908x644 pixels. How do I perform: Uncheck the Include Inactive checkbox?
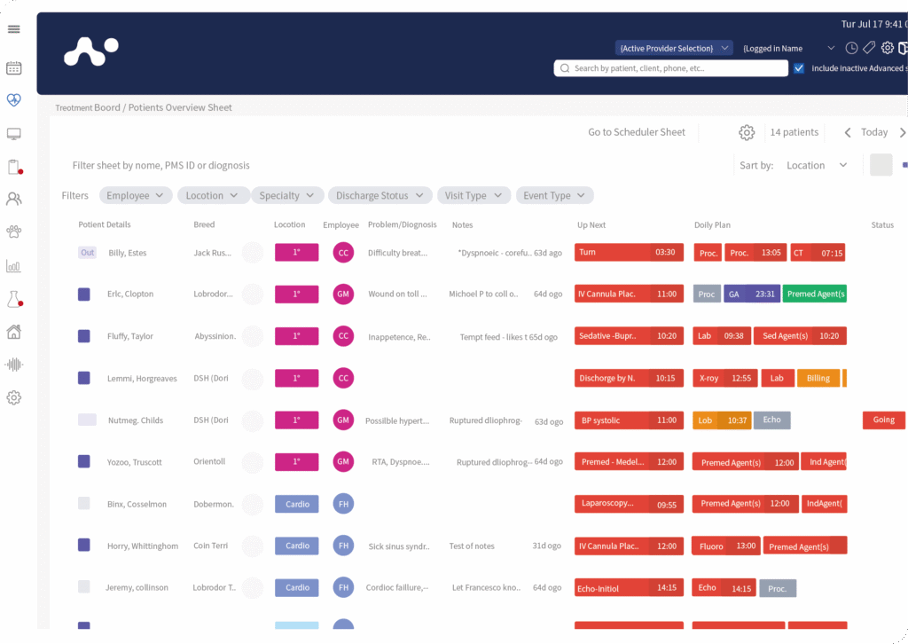pos(799,68)
